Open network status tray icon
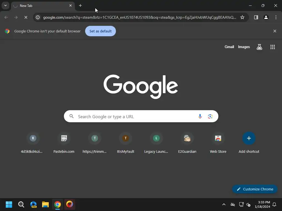Image resolution: width=282 pixels, height=211 pixels. (241, 204)
